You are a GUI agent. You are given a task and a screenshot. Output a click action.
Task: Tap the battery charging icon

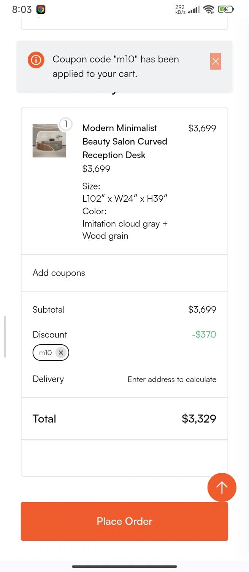[x=226, y=10]
